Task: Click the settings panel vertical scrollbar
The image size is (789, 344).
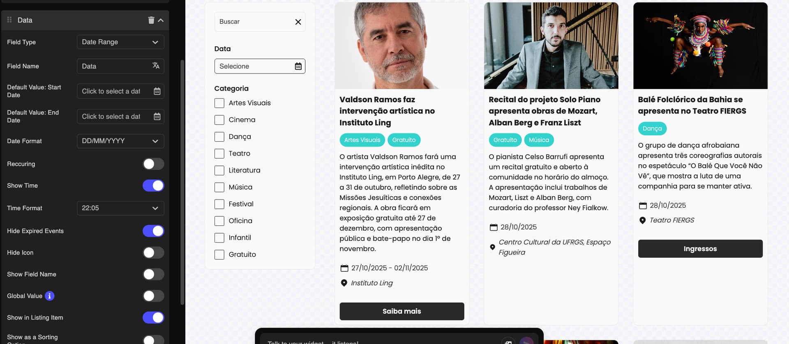Action: coord(182,183)
